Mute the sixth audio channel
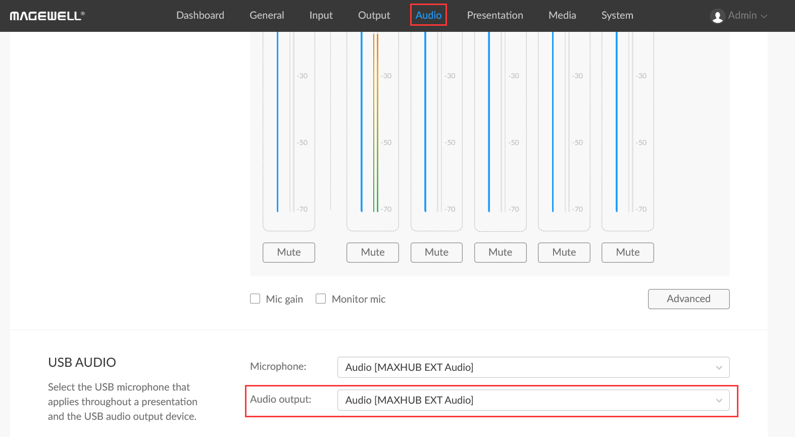The height and width of the screenshot is (437, 795). tap(628, 253)
